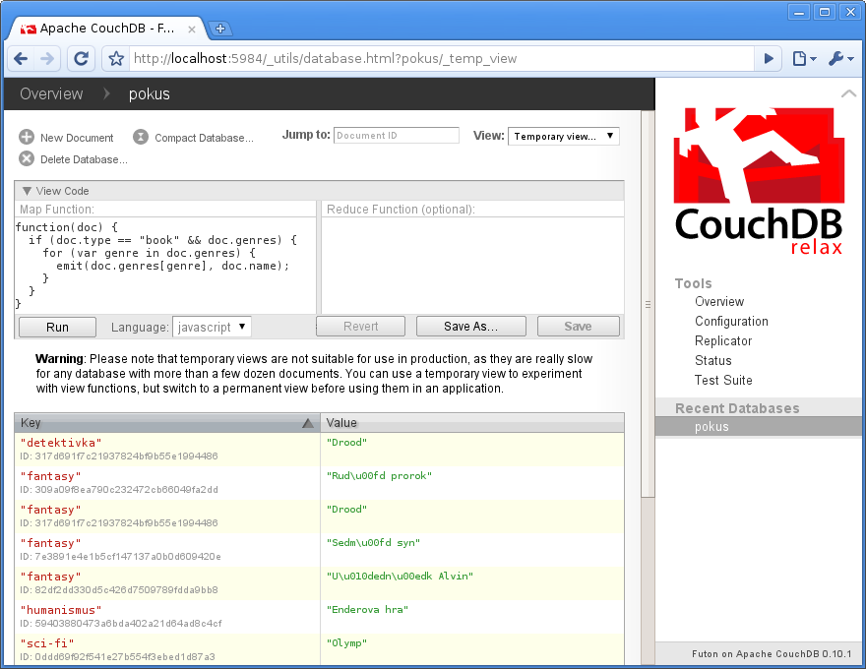Click the Compact Database icon
The height and width of the screenshot is (669, 866).
pos(141,137)
